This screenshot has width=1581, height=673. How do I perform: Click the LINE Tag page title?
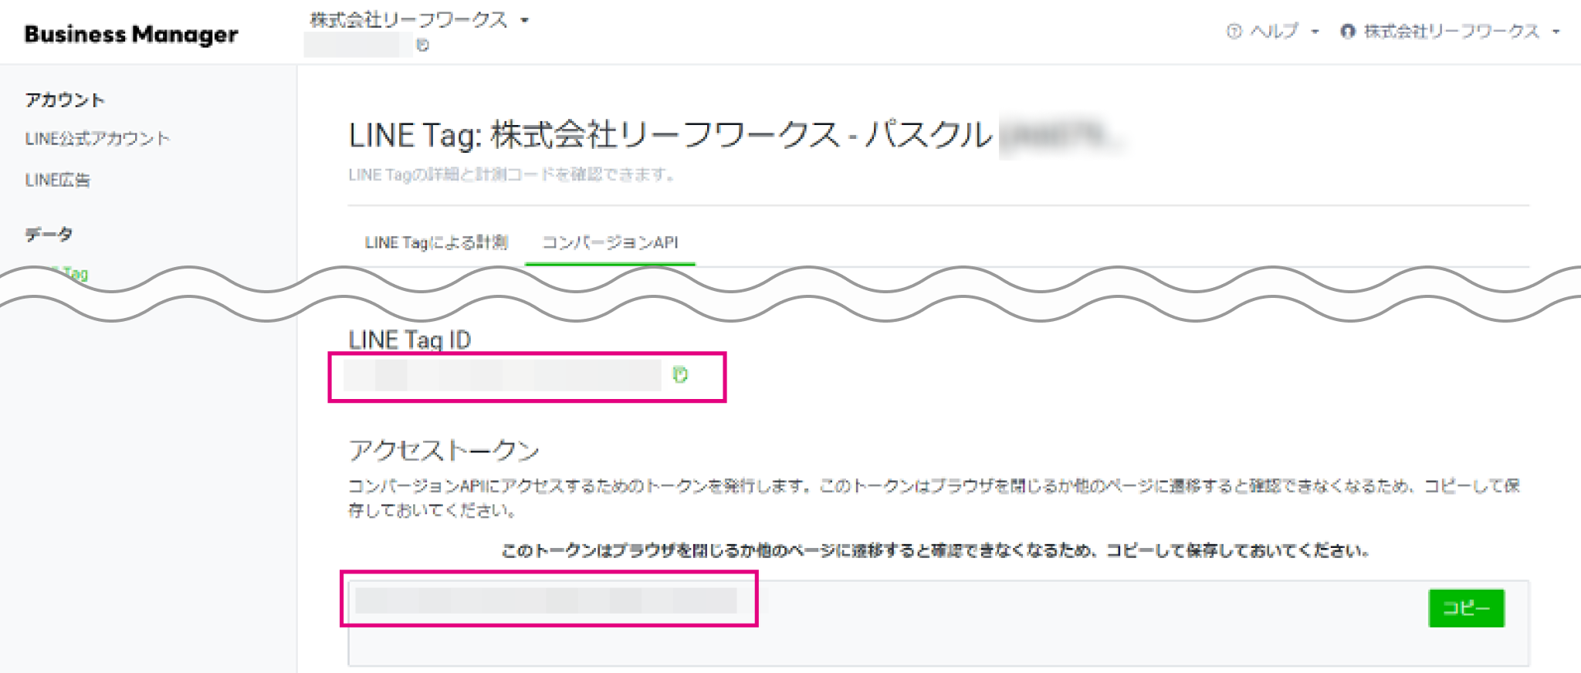(x=670, y=135)
